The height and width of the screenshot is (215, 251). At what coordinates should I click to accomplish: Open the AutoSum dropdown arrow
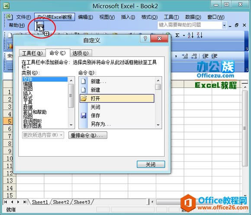tap(184, 35)
